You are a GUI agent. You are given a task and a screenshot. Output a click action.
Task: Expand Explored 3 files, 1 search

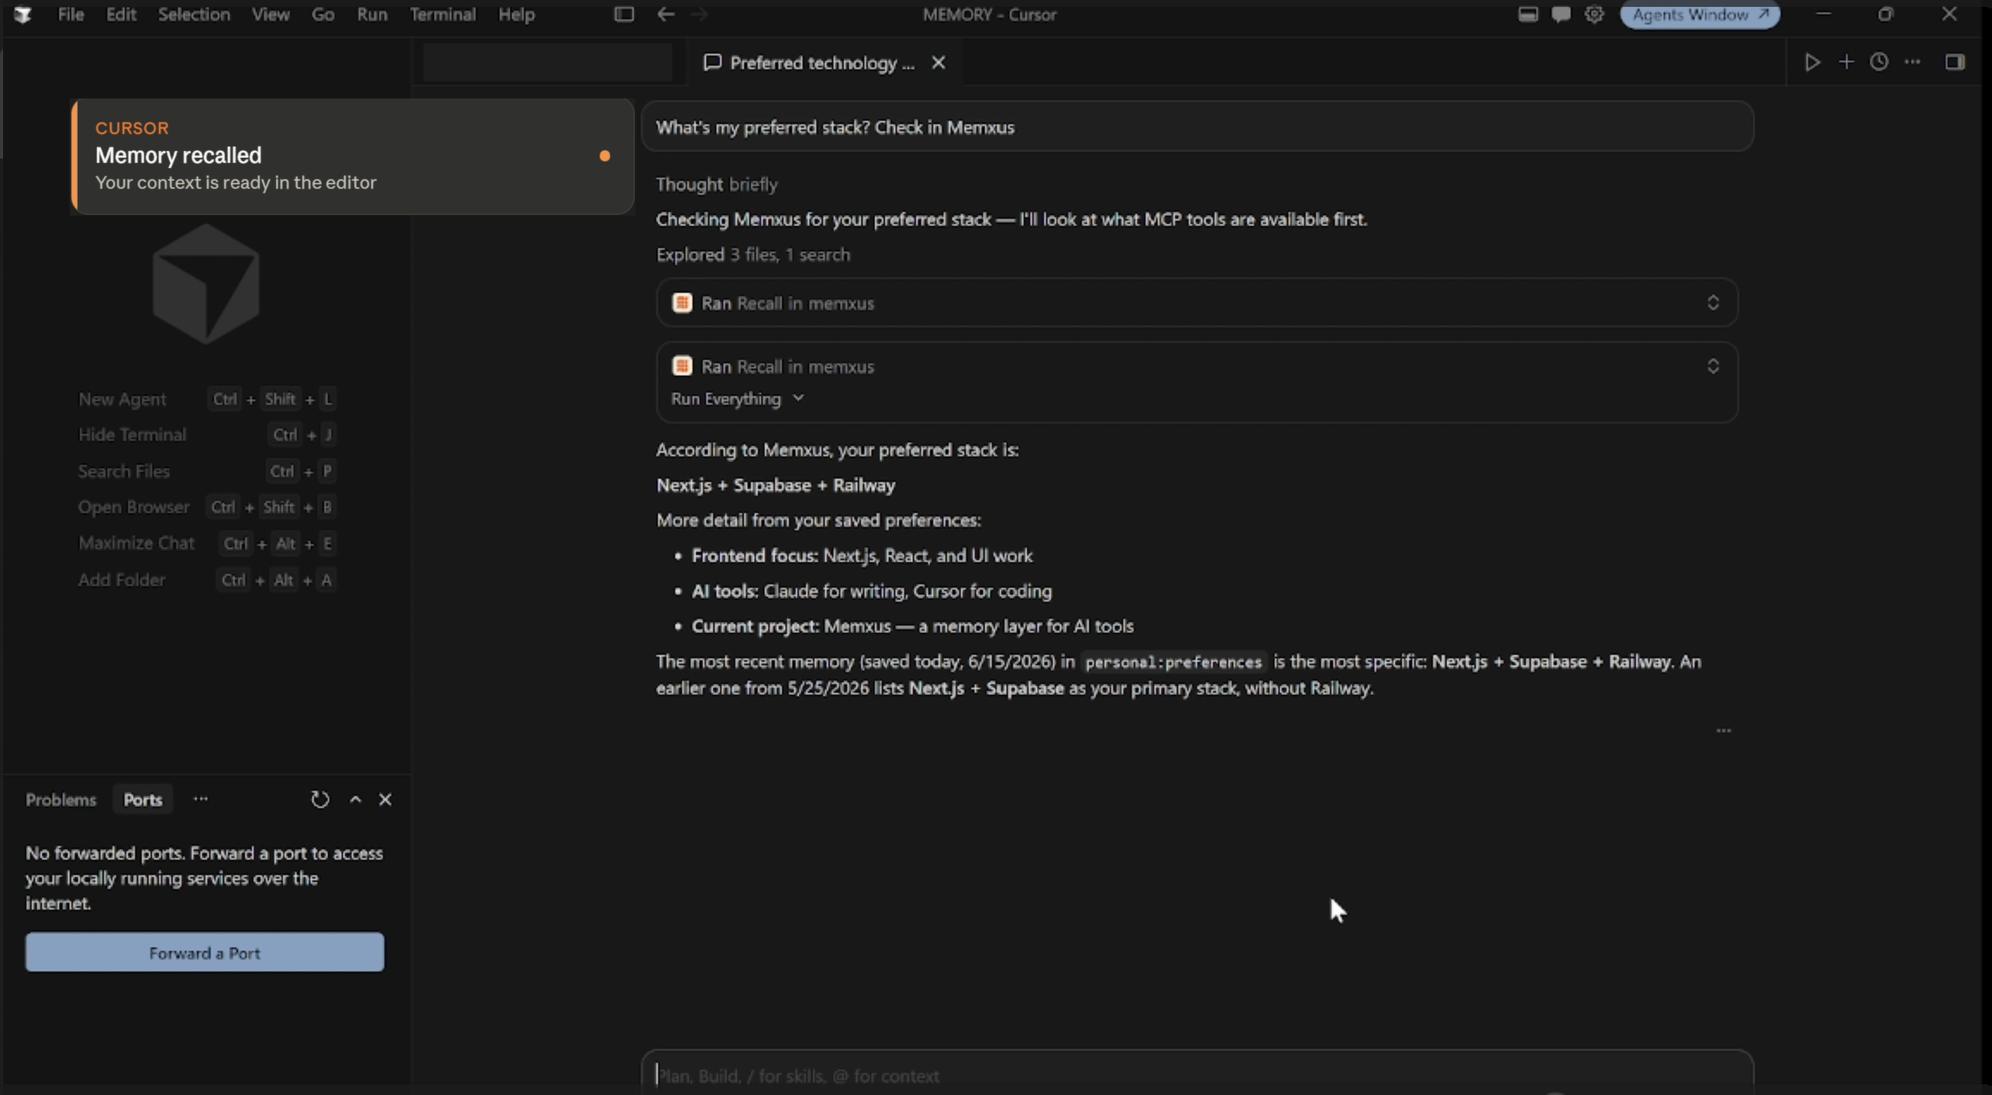click(x=752, y=255)
